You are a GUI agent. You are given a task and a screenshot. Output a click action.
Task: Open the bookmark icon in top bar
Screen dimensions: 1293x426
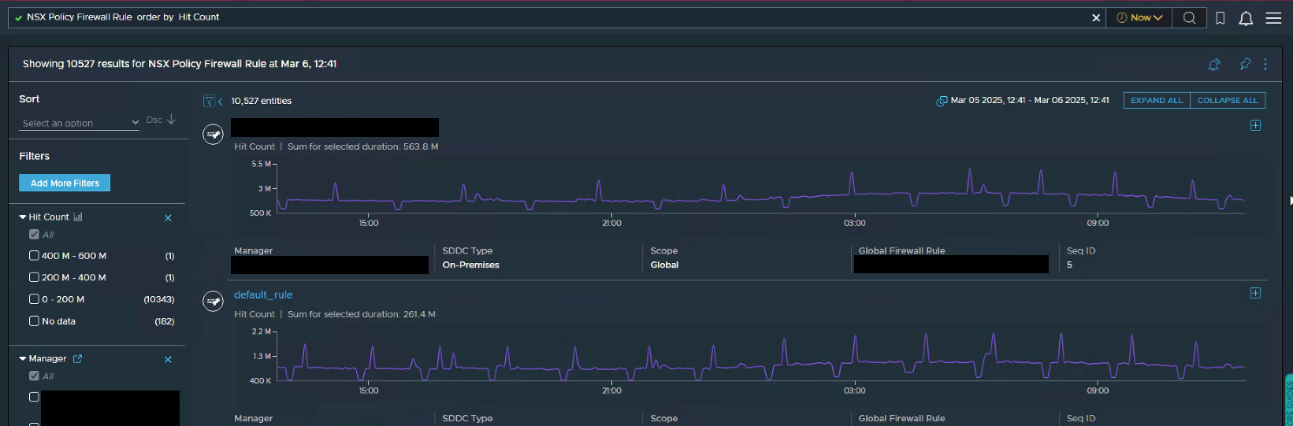click(x=1220, y=17)
